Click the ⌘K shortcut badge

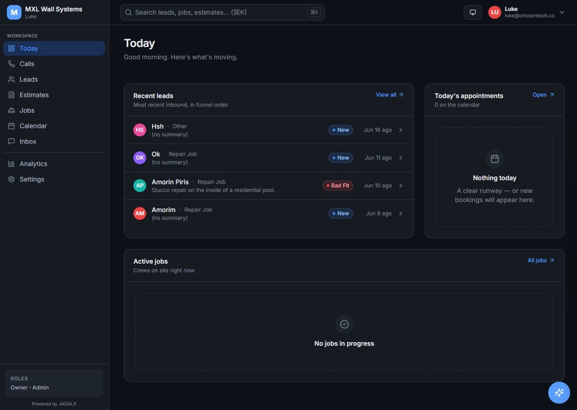coord(314,12)
